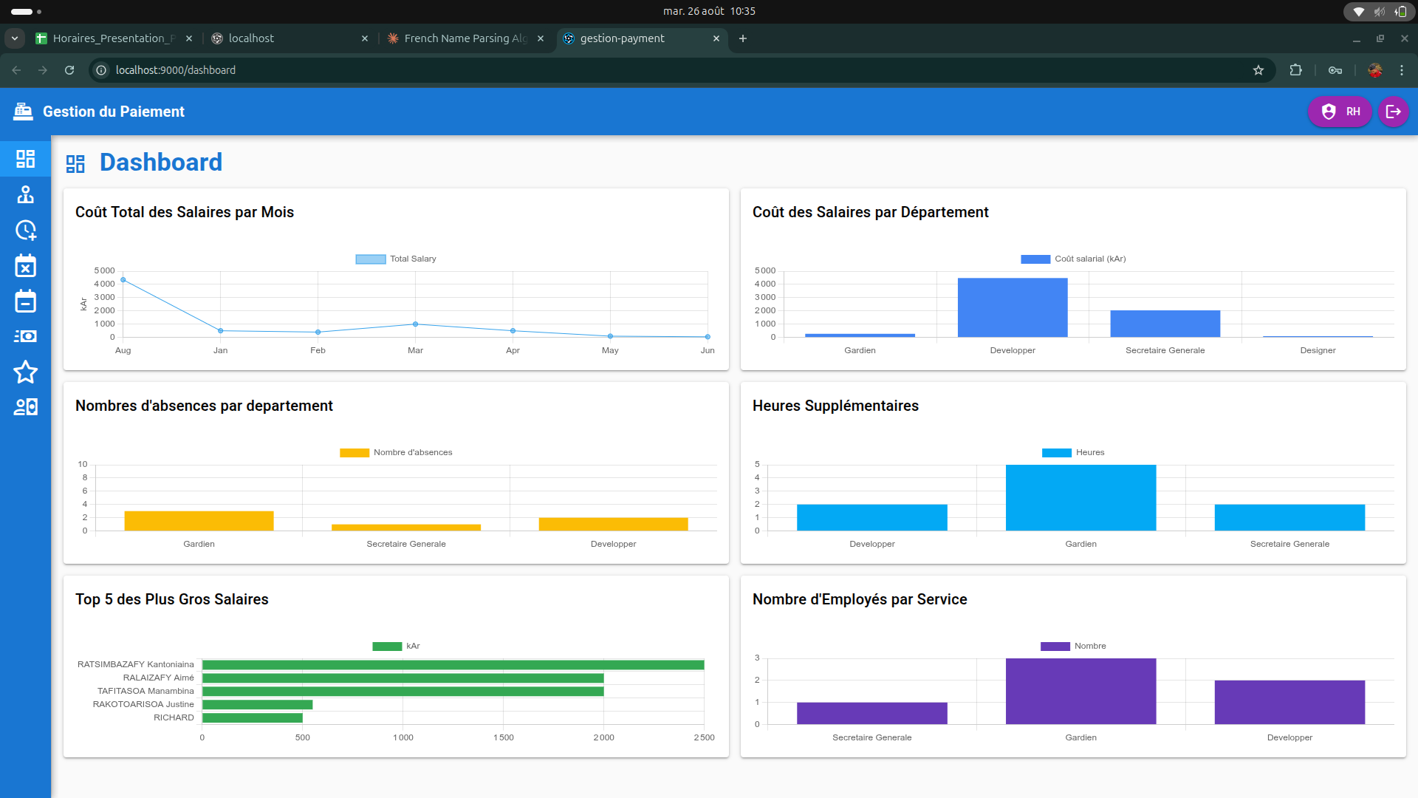
Task: Open the organization hierarchy sidebar icon
Action: click(25, 194)
